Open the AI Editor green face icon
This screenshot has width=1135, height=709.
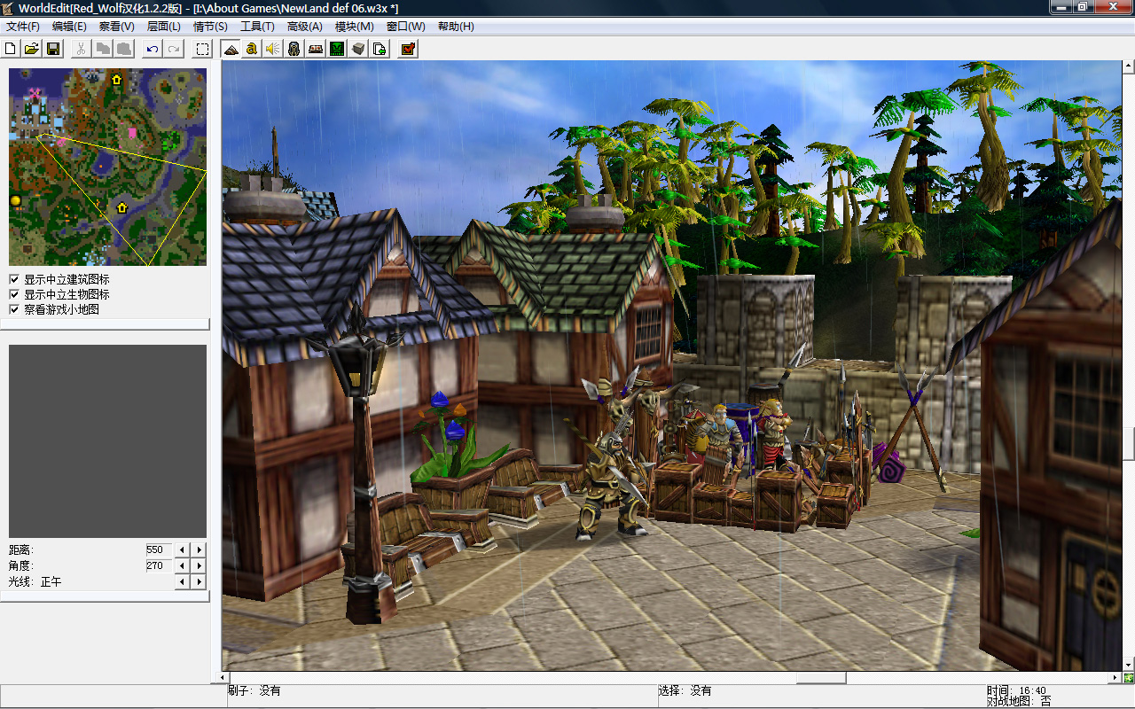[337, 49]
